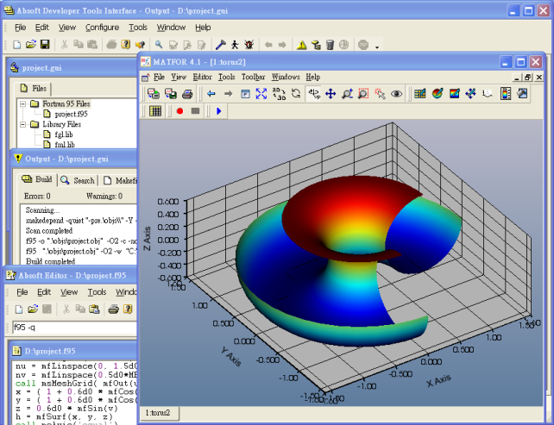Toggle the MATFOR eye visibility icon

coord(396,94)
